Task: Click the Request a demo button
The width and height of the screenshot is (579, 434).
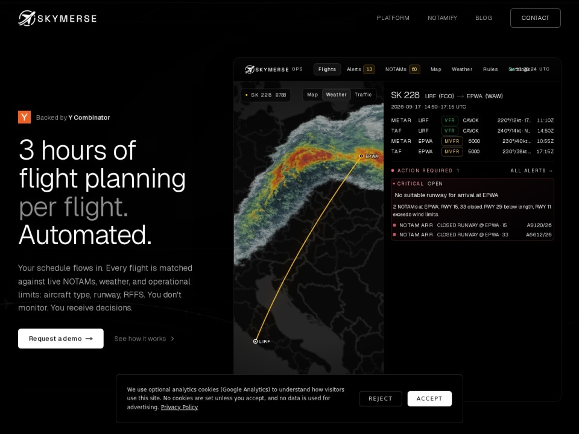Action: pyautogui.click(x=60, y=338)
